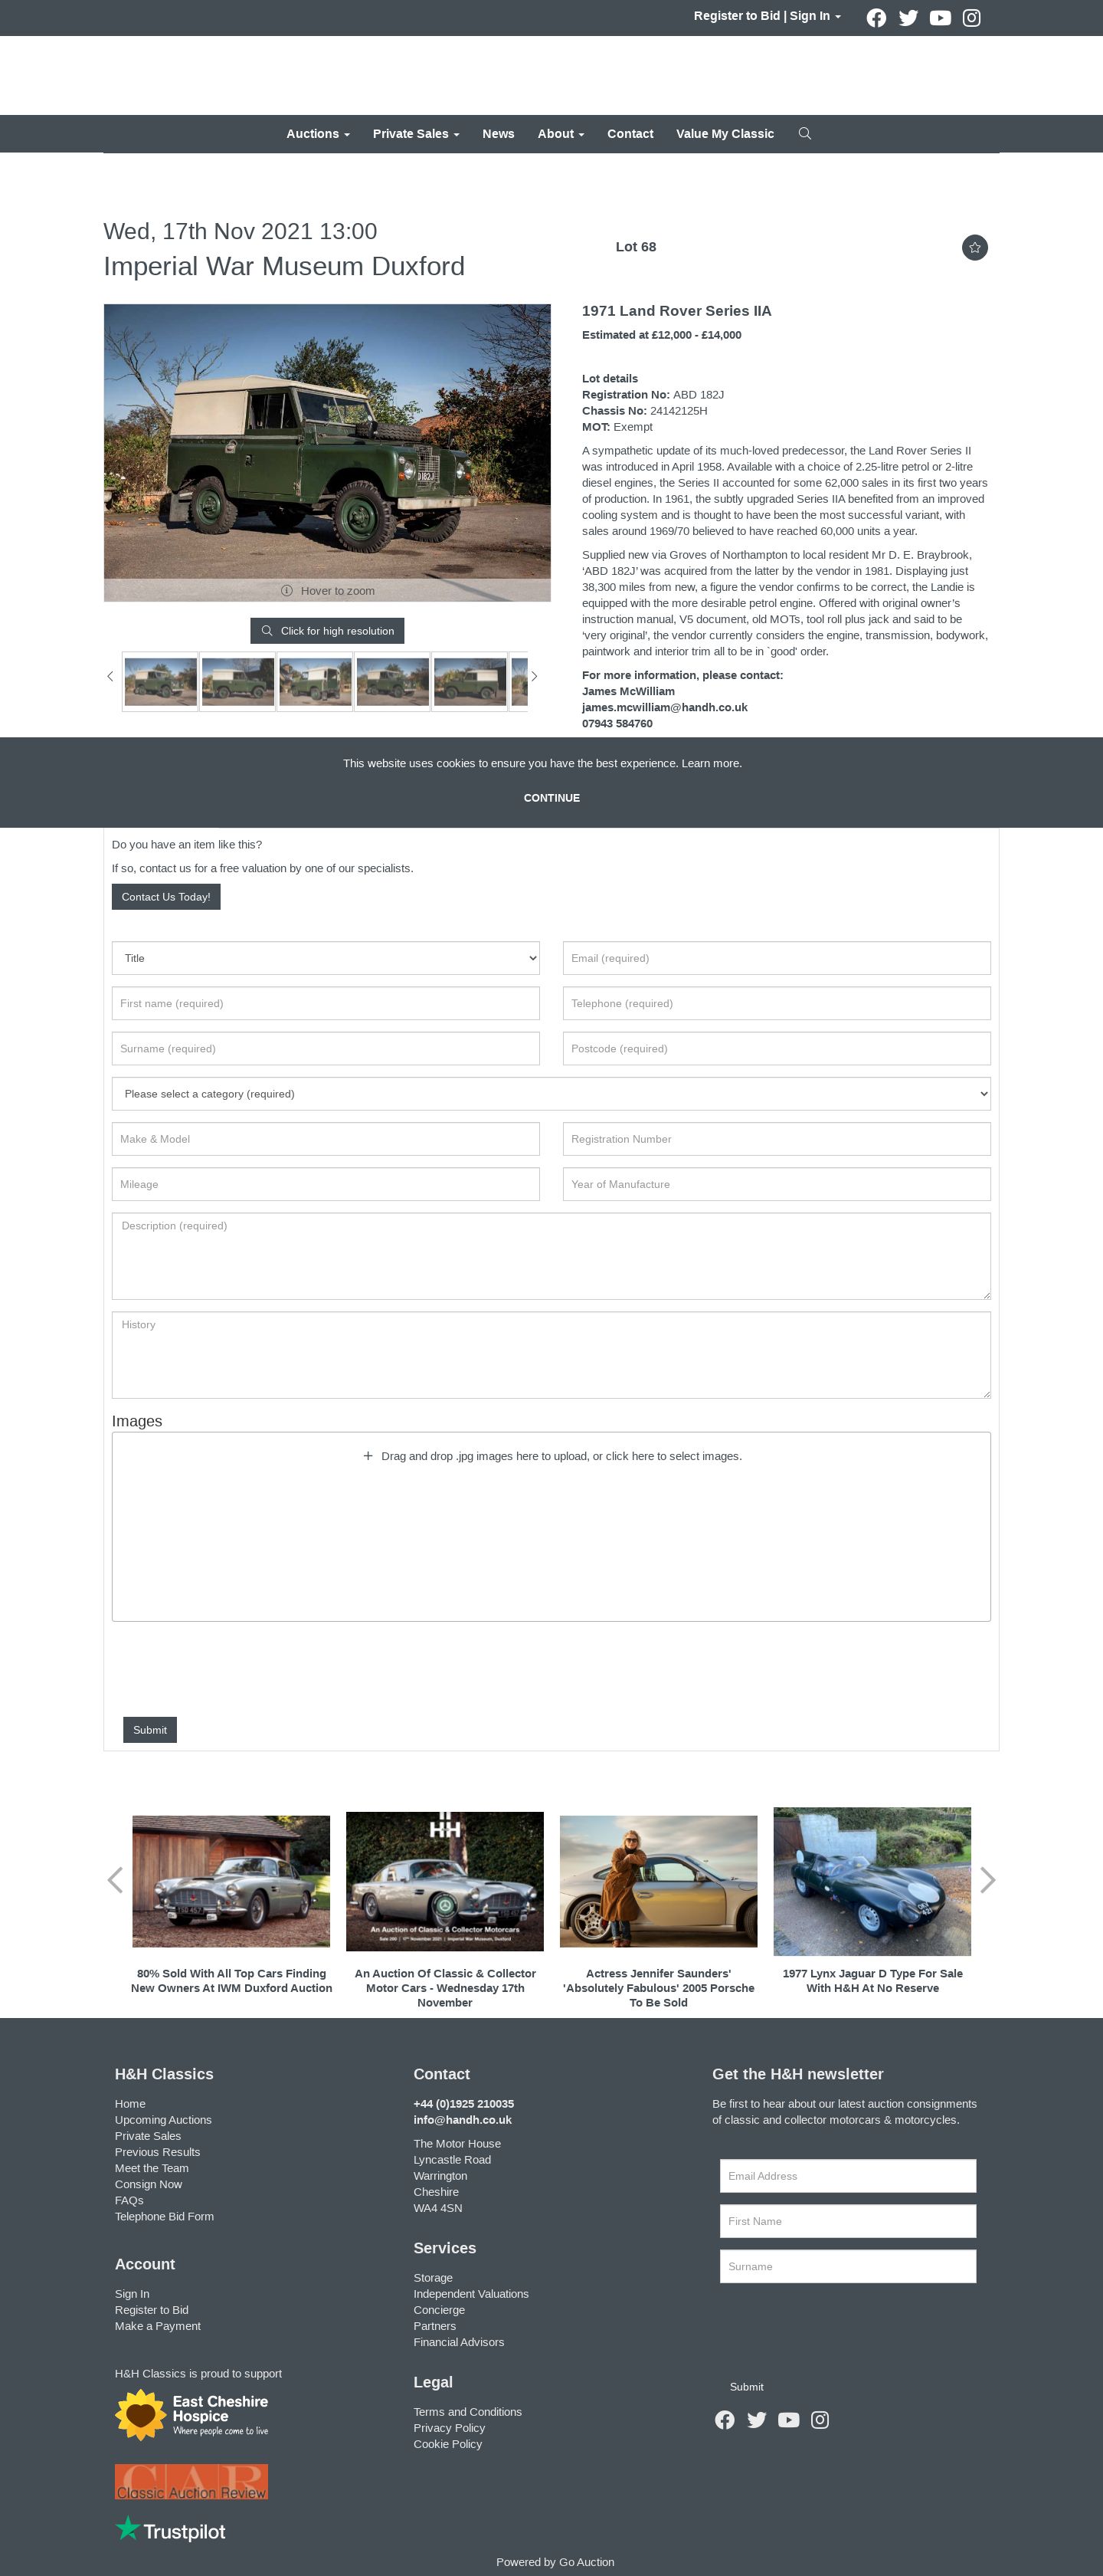Screen dimensions: 1103x2576
Task: Focus newsletter Email Address field
Action: 848,2176
